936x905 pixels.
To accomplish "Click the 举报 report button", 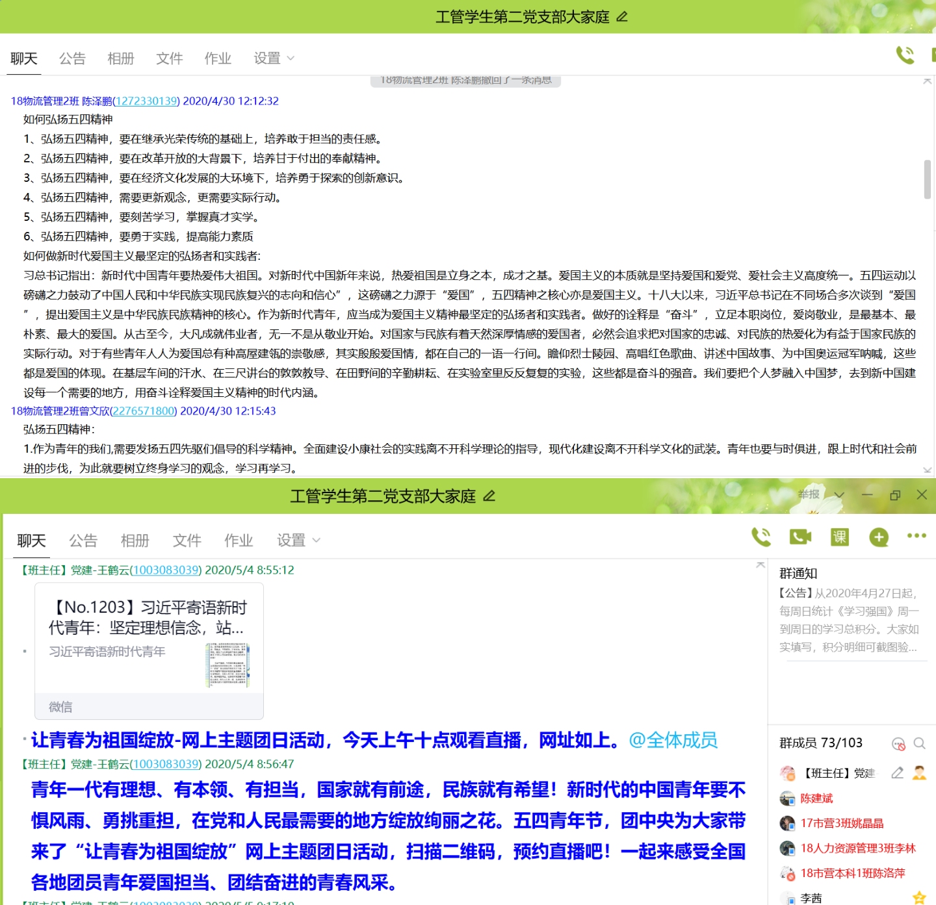I will tap(809, 494).
